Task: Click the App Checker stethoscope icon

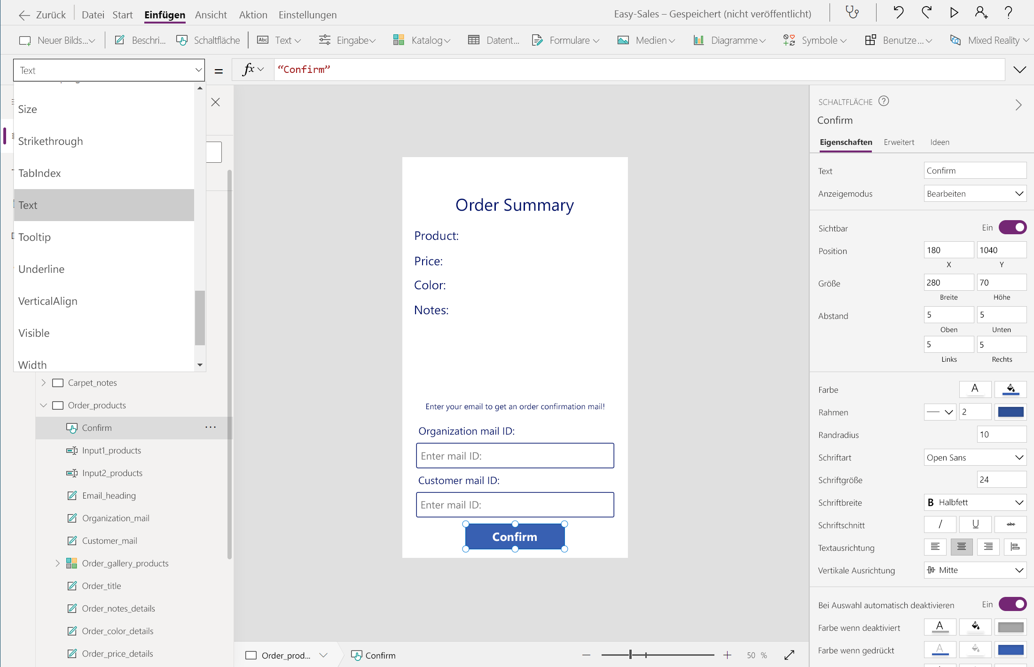Action: [x=852, y=13]
